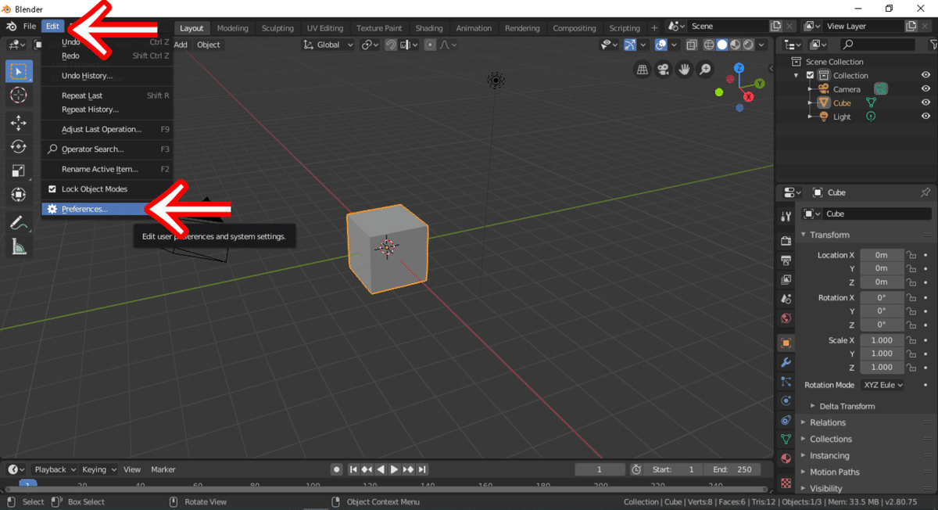
Task: Switch to wireframe viewport shading
Action: [x=709, y=45]
